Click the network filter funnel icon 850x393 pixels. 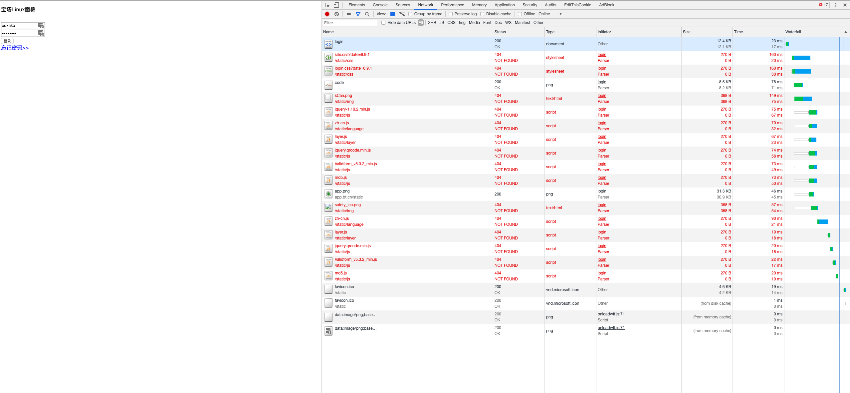358,14
